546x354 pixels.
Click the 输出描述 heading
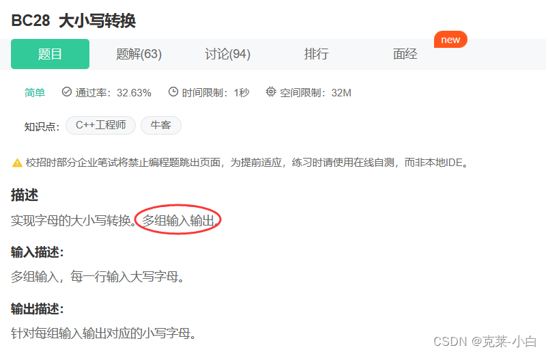click(x=38, y=309)
